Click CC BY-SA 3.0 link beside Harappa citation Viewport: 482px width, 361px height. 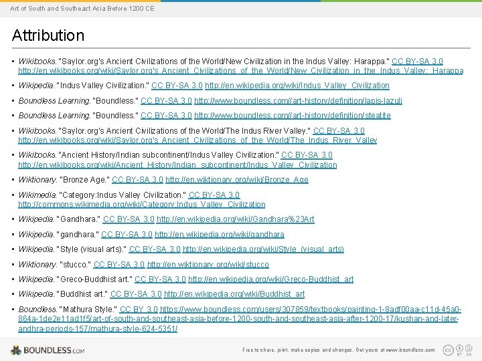pos(417,61)
